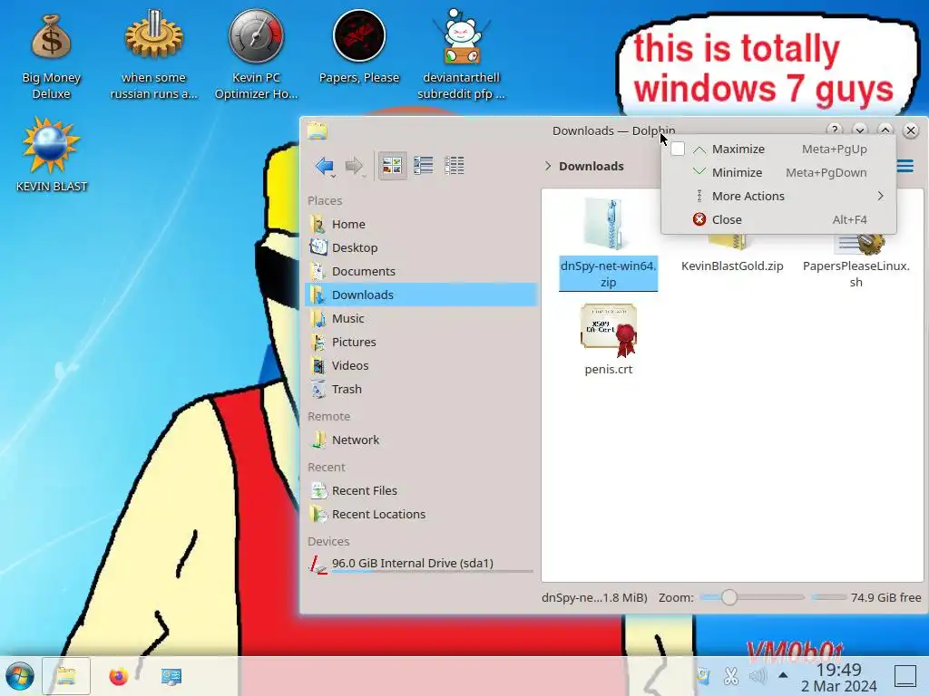Viewport: 929px width, 696px height.
Task: Tick the Maximize checkbox in the window menu
Action: coord(678,150)
